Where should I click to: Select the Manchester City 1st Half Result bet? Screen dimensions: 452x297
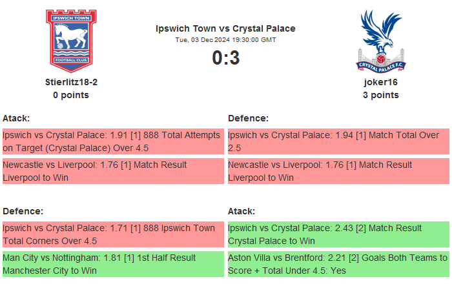(113, 264)
